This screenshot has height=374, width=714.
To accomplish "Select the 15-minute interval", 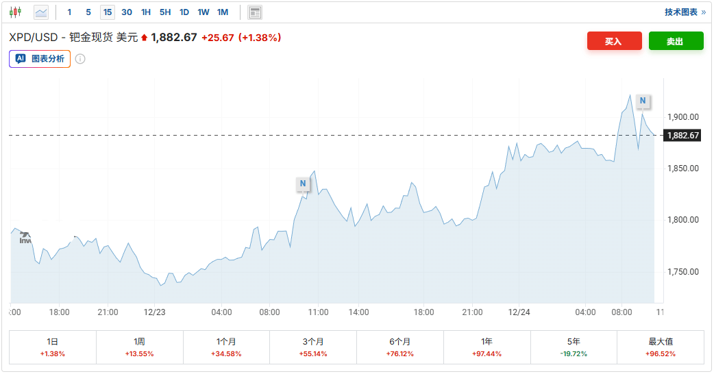I will [x=108, y=12].
